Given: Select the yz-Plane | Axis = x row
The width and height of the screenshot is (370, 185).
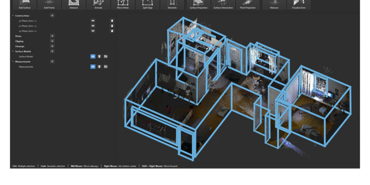Looking at the screenshot, I should click(27, 21).
